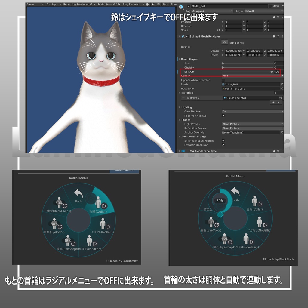Screen dimensions: 308x308
Task: Click the Position X input field
Action: (233, 22)
